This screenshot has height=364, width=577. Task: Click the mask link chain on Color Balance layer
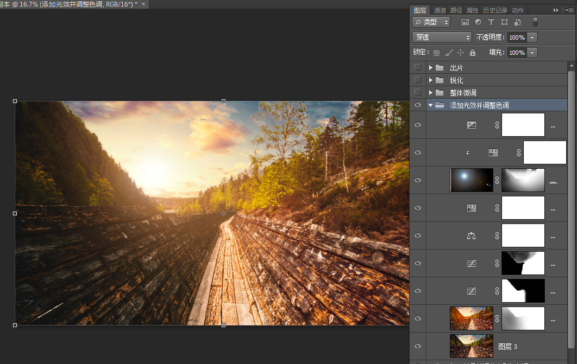point(497,235)
